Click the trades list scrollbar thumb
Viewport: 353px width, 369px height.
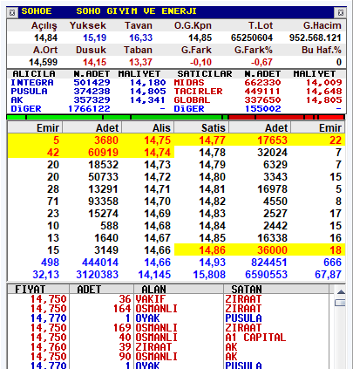coord(340,303)
